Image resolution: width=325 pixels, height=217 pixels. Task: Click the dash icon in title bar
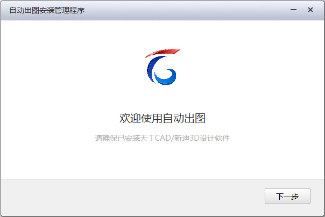(x=293, y=10)
